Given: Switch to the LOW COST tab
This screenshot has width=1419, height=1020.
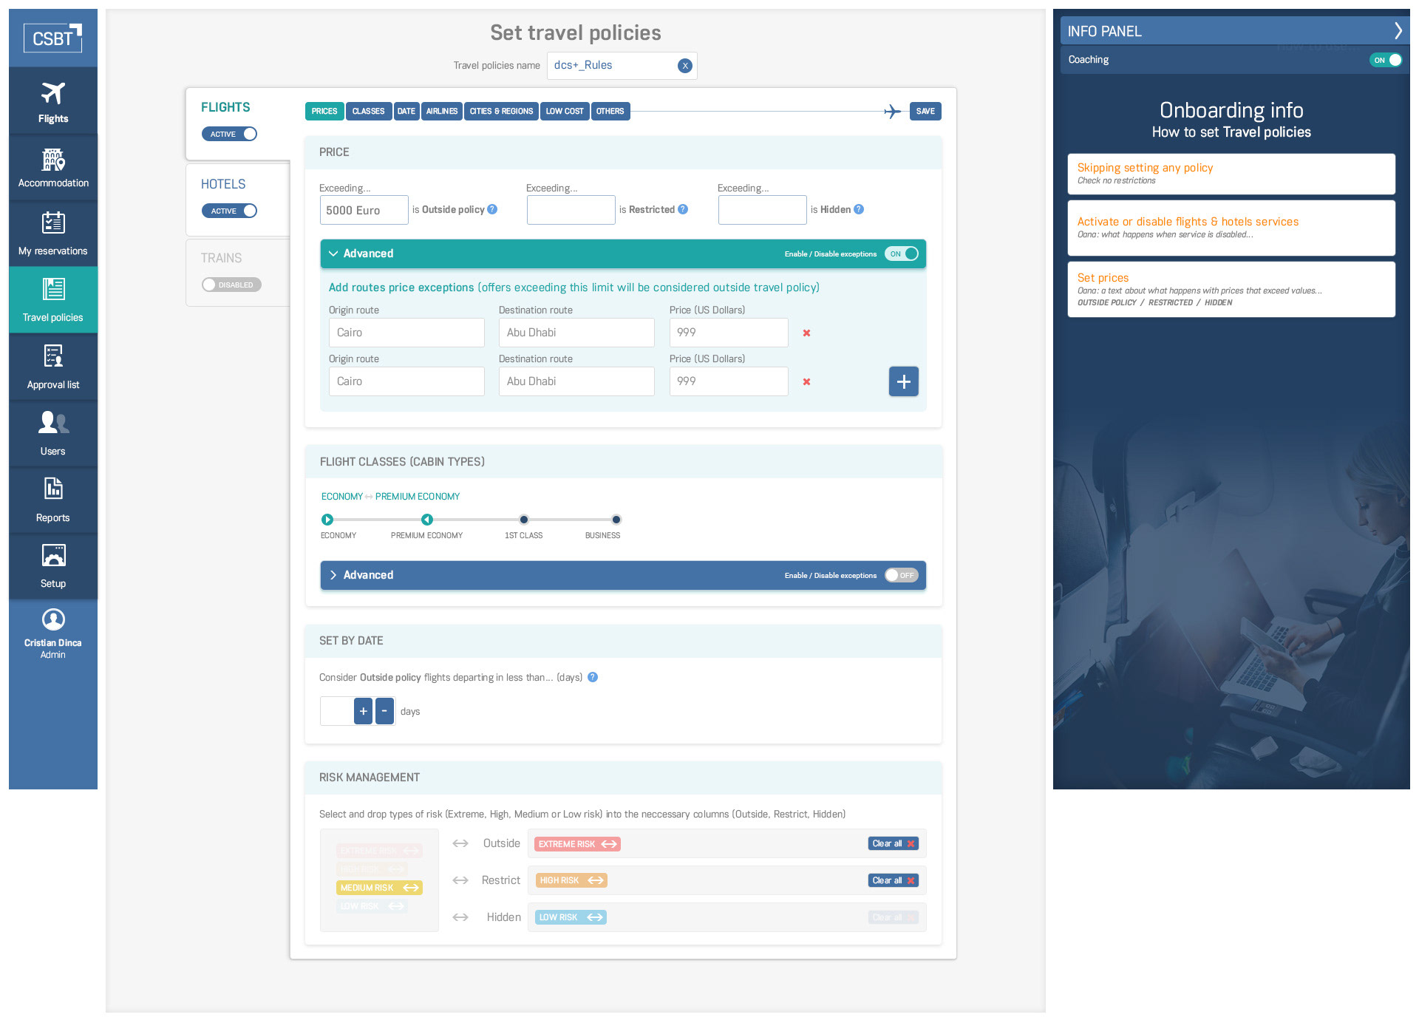Looking at the screenshot, I should pos(564,112).
